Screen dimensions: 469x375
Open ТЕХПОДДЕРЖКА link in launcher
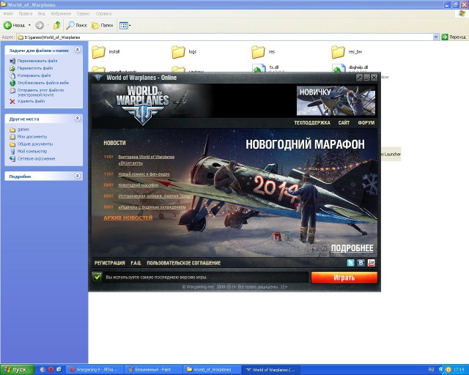pos(312,122)
